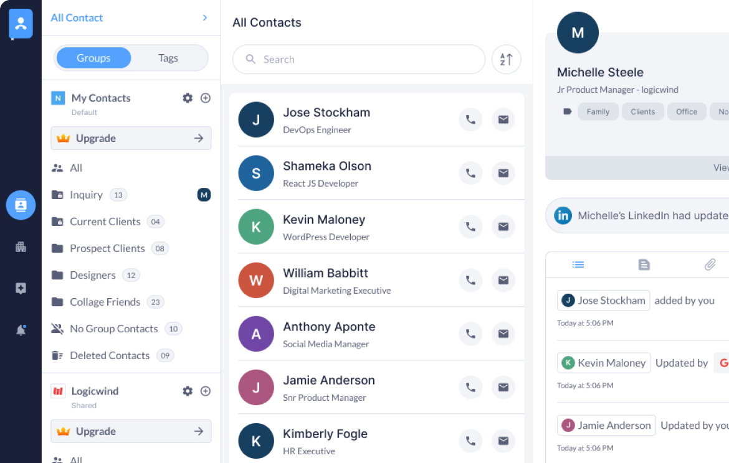The height and width of the screenshot is (463, 729).
Task: Open the Inquiry group folder
Action: 86,195
